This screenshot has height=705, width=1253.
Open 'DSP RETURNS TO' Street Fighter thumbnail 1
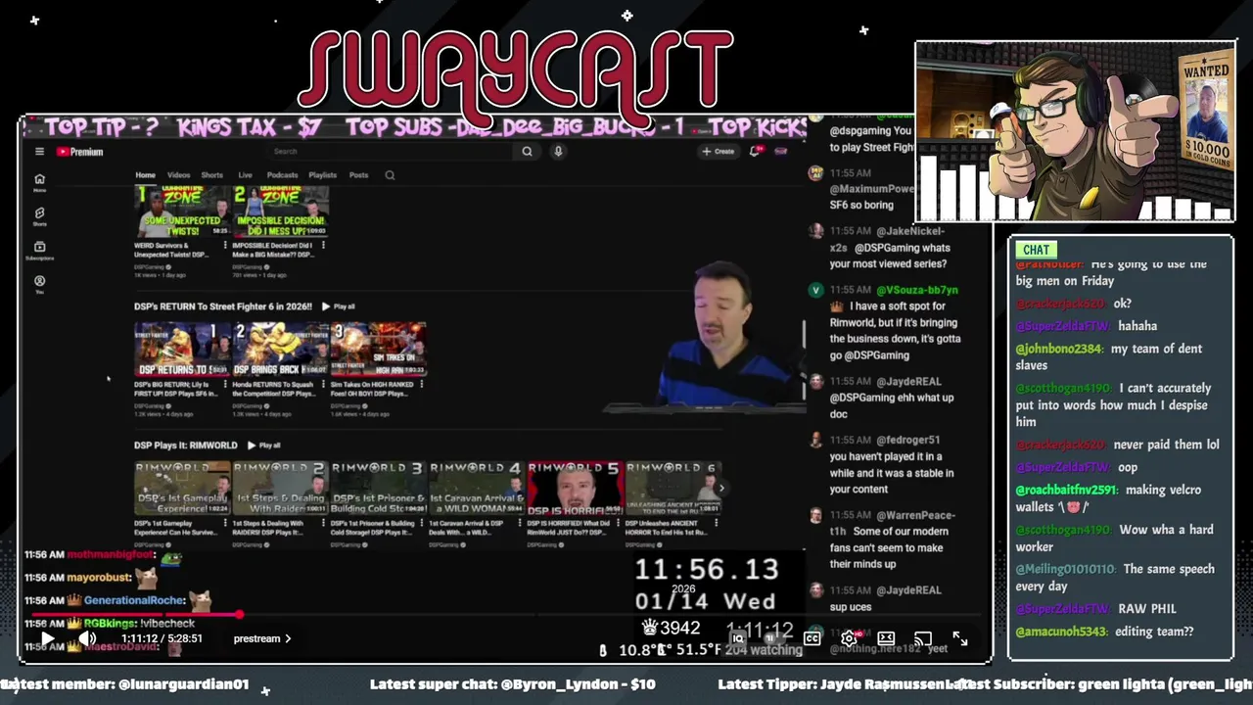[x=182, y=350]
